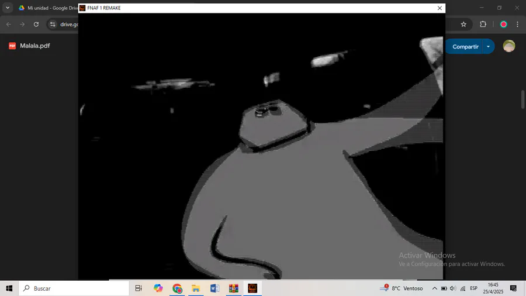
Task: Share the document with Compartir button
Action: (465, 47)
